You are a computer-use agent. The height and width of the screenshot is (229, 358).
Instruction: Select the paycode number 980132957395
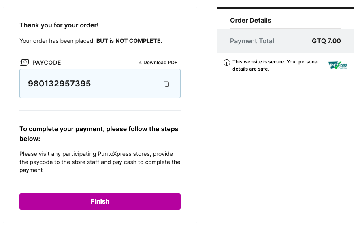click(60, 84)
